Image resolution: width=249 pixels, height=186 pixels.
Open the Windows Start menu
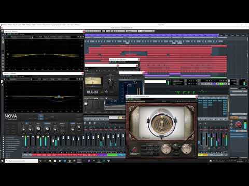point(2,161)
